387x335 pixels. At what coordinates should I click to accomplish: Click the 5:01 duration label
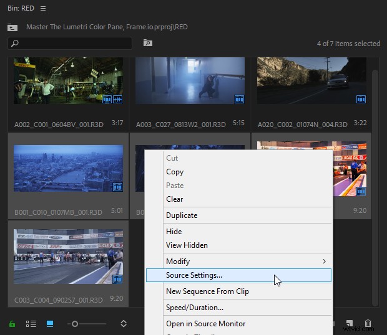pyautogui.click(x=117, y=210)
